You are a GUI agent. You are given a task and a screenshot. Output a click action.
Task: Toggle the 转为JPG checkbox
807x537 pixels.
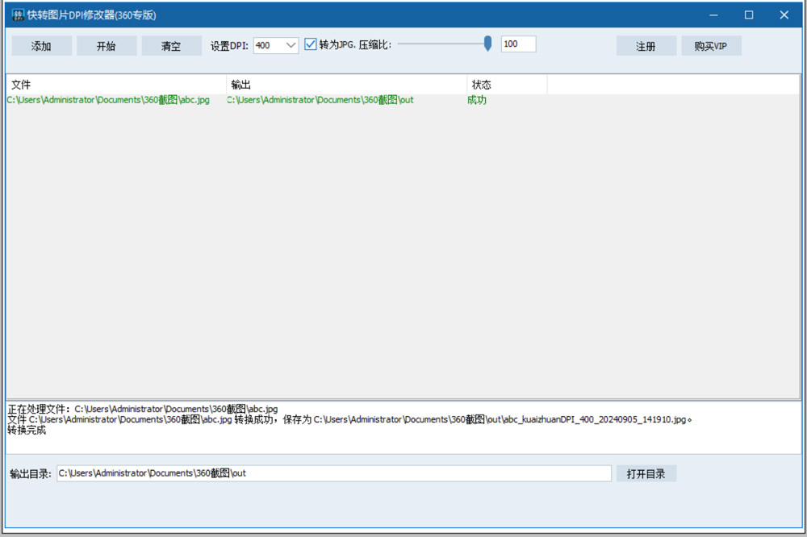311,44
